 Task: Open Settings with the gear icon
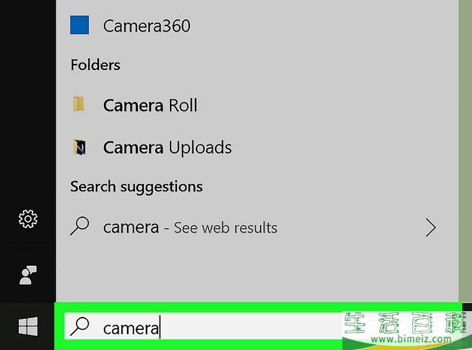[27, 219]
